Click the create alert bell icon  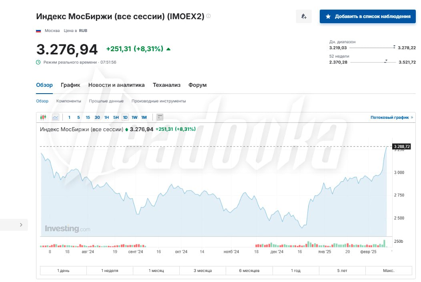[x=303, y=16]
